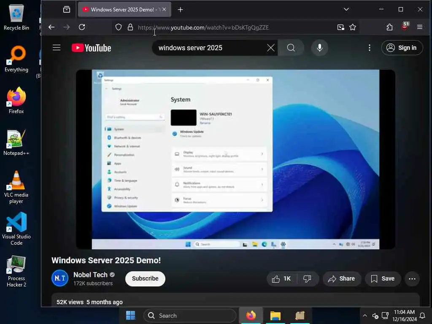Click the Windows Server 2025 Demo! video title
The width and height of the screenshot is (432, 324).
coord(106,260)
